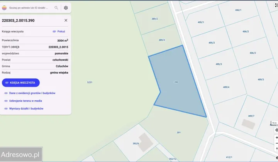Open Uzbrojenie terenu w media link

coord(25,101)
